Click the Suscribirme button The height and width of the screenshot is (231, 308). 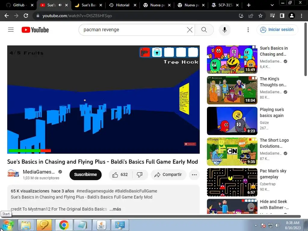coord(85,175)
